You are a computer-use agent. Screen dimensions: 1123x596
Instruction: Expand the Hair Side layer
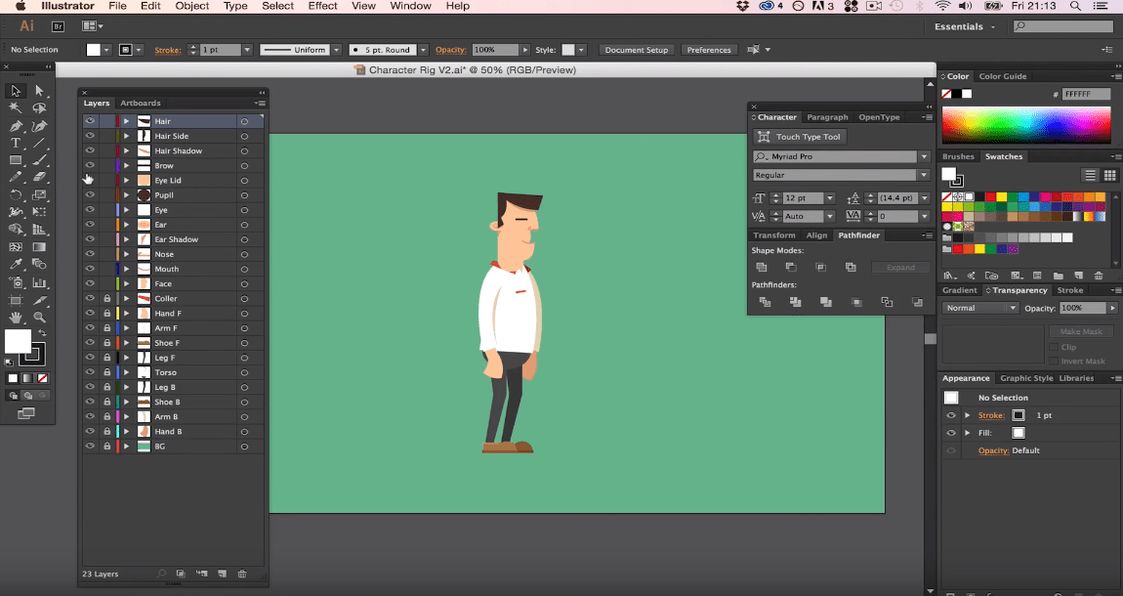pyautogui.click(x=127, y=136)
